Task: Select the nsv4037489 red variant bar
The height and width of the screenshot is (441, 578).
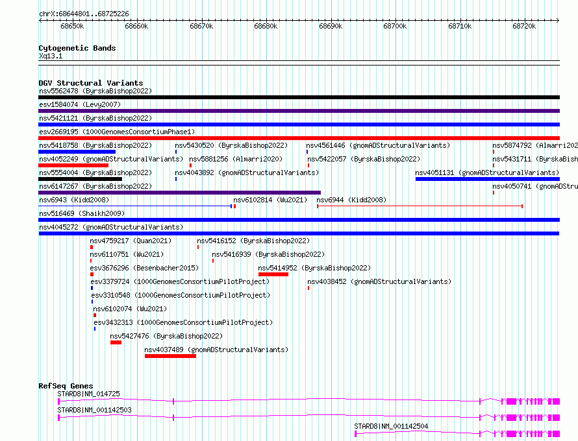Action: pyautogui.click(x=170, y=356)
